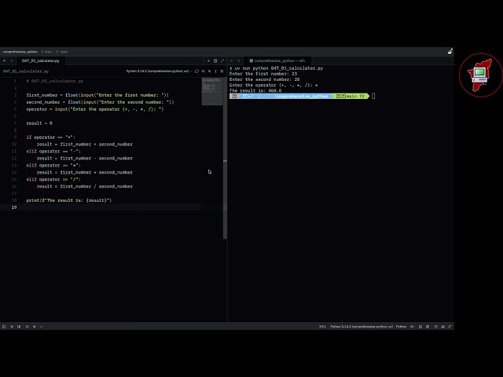The height and width of the screenshot is (377, 503).
Task: Go back in the terminal pane history
Action: [x=232, y=60]
